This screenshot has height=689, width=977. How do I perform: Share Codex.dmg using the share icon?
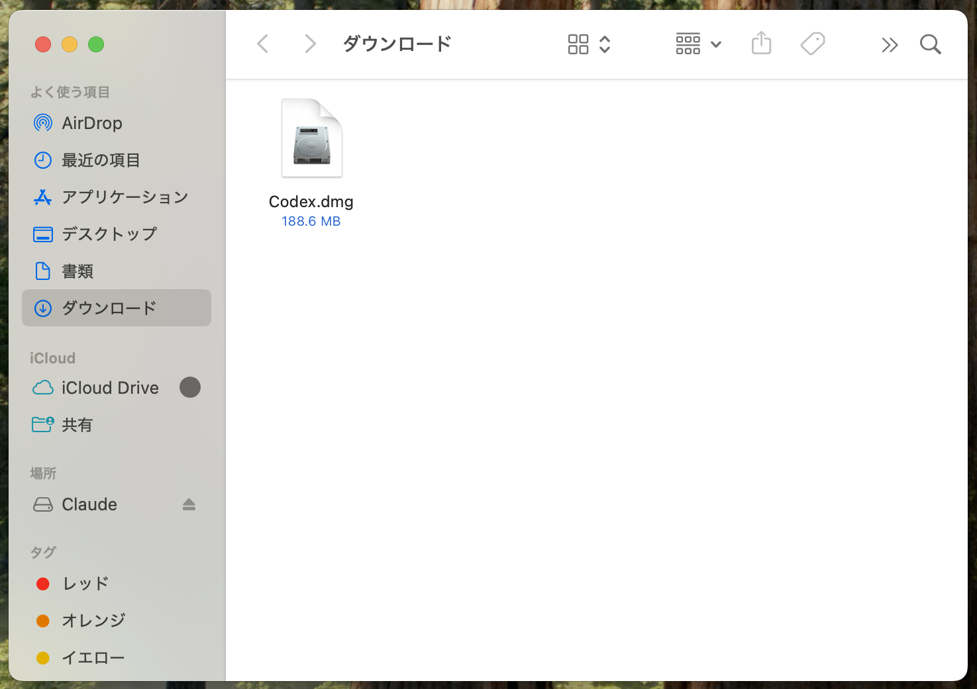tap(761, 44)
